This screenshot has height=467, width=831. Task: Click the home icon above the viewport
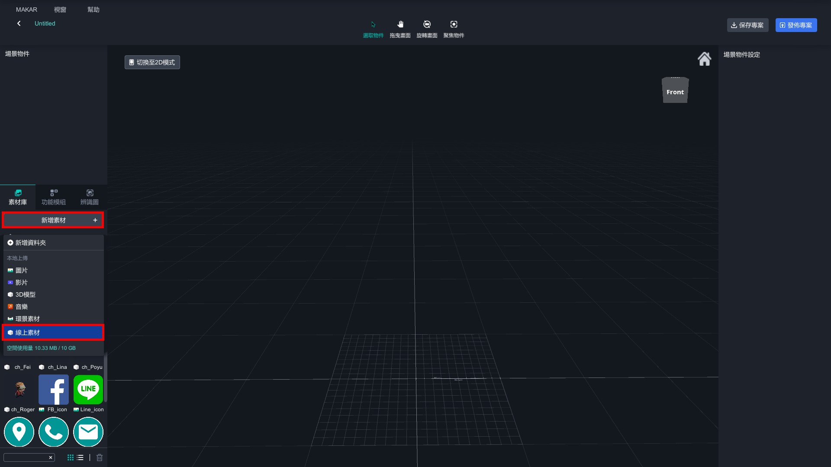click(704, 59)
